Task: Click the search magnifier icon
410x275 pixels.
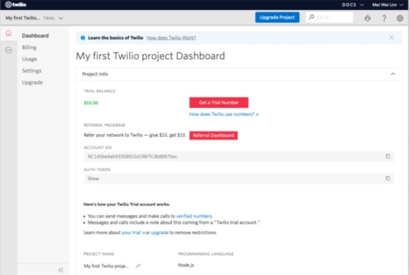Action: click(x=312, y=17)
